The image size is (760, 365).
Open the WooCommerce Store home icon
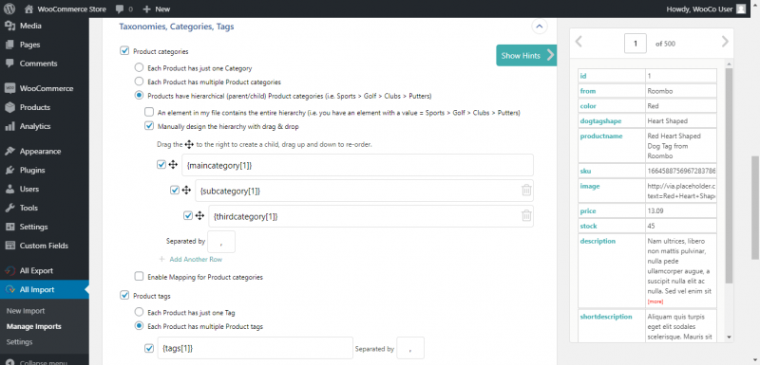(29, 9)
